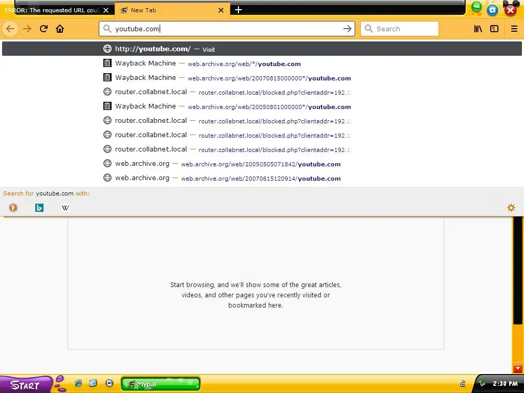Open a new tab with plus button

238,10
